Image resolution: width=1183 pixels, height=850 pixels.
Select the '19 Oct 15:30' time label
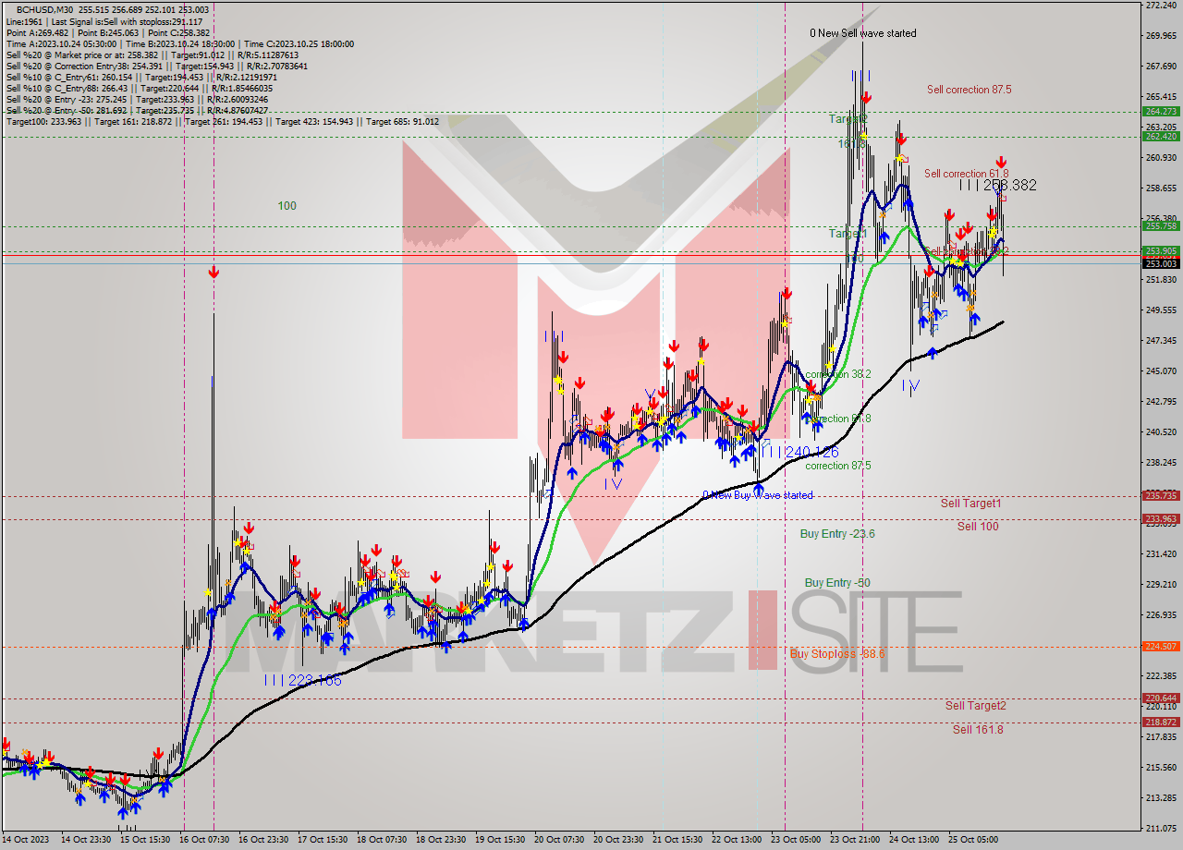(x=500, y=840)
